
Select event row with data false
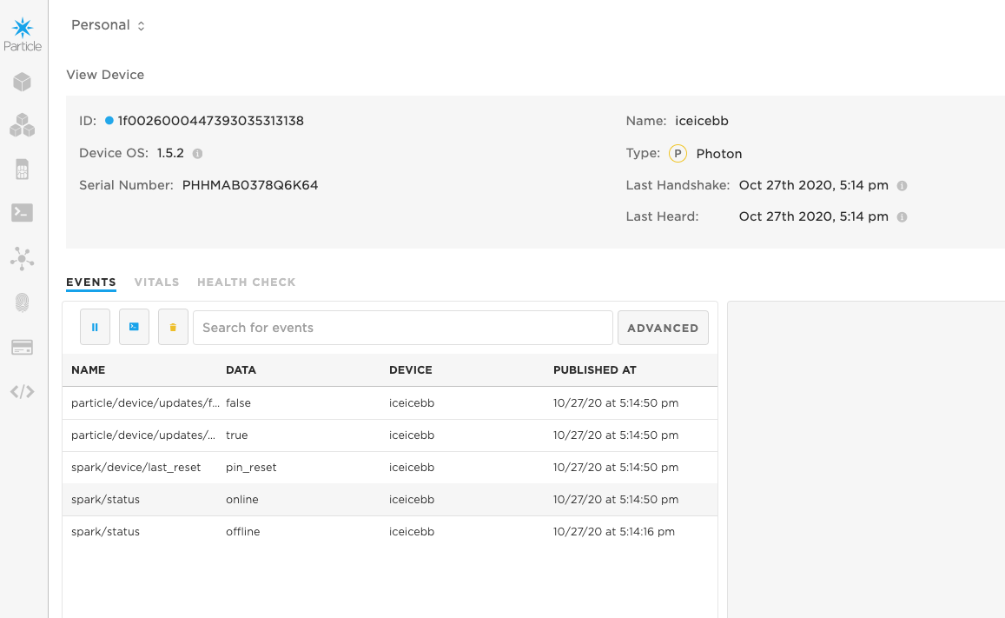click(x=390, y=403)
